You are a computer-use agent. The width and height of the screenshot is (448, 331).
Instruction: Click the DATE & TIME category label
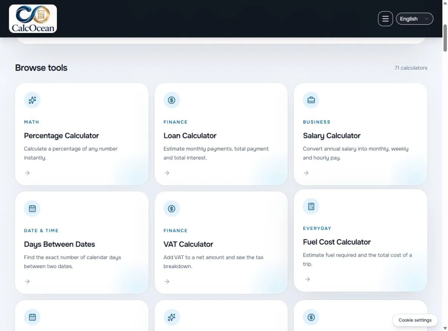point(41,231)
